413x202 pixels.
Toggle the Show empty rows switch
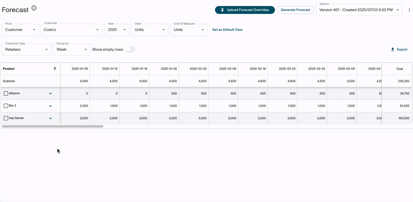pyautogui.click(x=130, y=49)
